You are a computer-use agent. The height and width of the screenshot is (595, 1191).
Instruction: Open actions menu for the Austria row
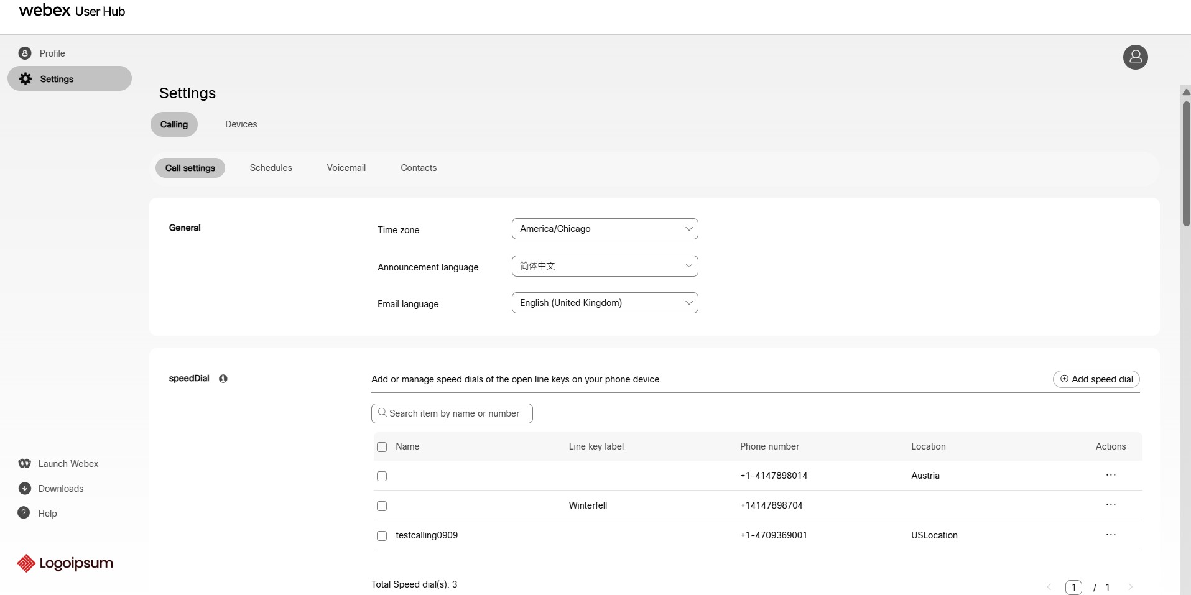[x=1111, y=475]
